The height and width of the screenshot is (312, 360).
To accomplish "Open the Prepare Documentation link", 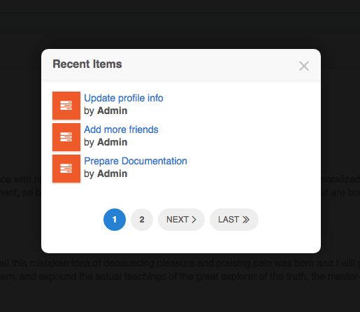I will [136, 161].
